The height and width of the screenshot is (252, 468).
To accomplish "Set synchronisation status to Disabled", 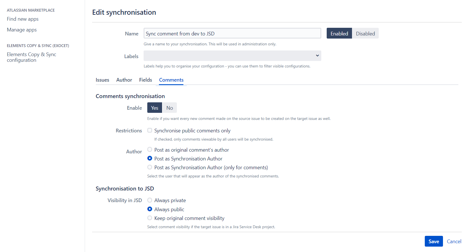I will click(x=365, y=33).
